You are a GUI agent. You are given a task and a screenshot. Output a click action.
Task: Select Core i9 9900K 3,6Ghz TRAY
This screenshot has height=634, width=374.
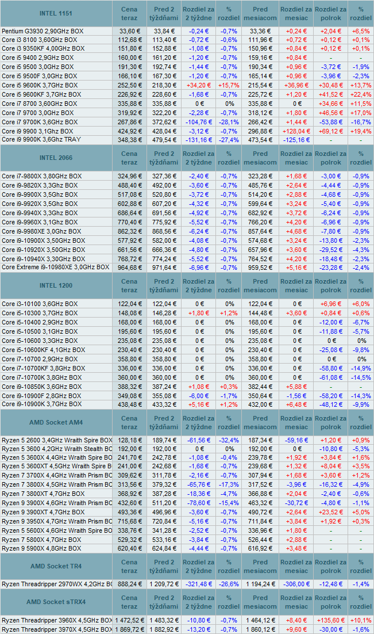pos(41,139)
